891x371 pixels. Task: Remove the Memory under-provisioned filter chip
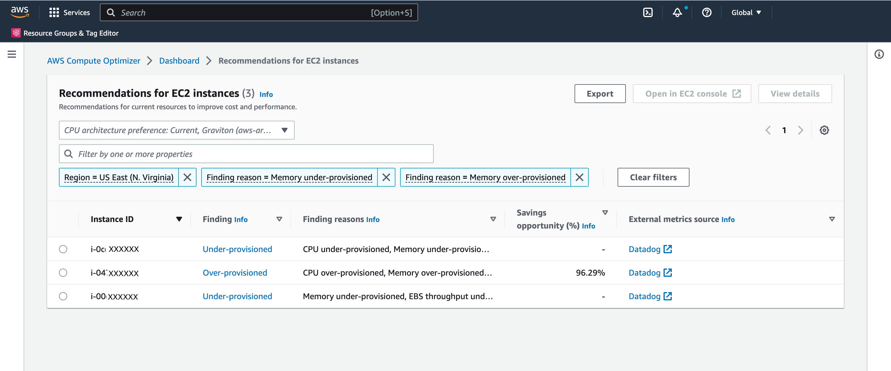[x=386, y=177]
